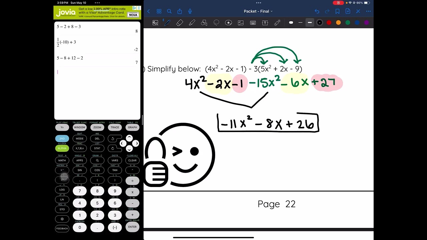Image resolution: width=427 pixels, height=240 pixels.
Task: Select the Pen tool
Action: 167,23
